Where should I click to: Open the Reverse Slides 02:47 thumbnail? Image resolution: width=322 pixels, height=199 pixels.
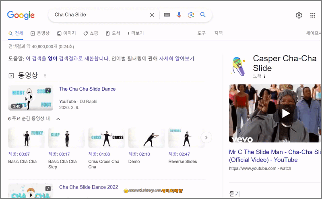(x=186, y=137)
